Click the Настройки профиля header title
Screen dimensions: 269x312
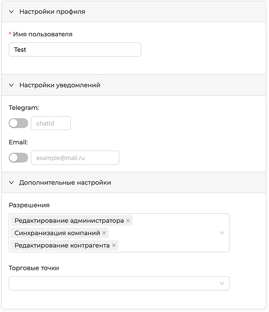click(53, 12)
